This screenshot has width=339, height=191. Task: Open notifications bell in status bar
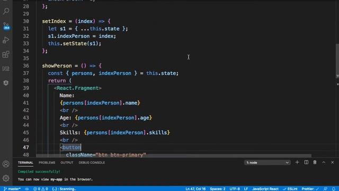click(334, 189)
